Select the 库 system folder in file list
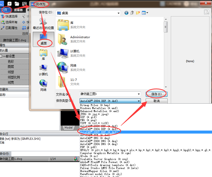Viewport: 212px width, 177px height. pos(71,25)
